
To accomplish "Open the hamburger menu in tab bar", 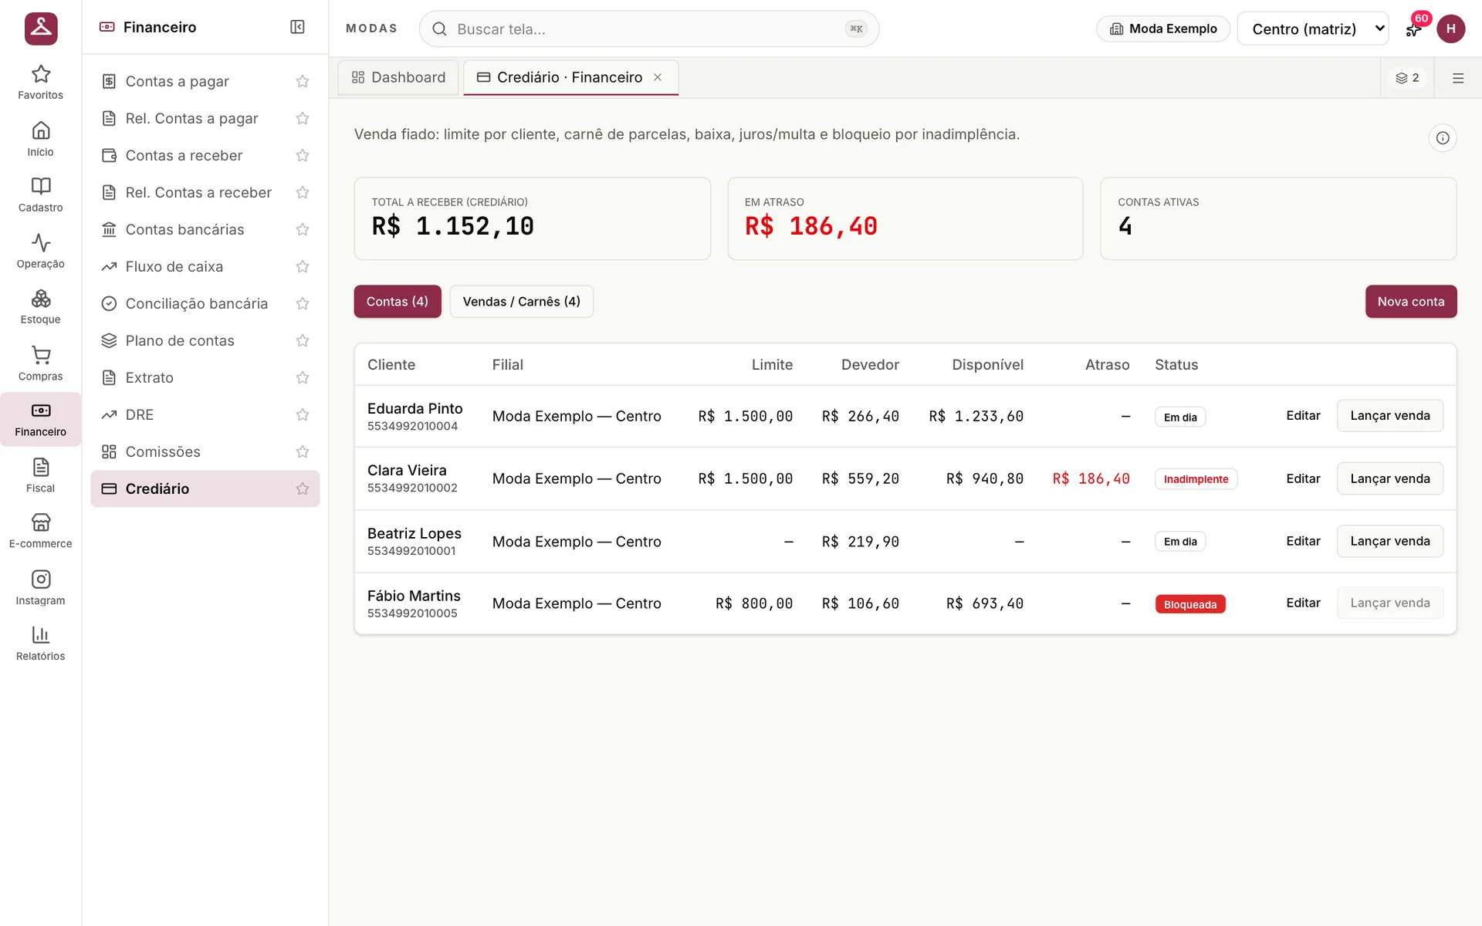I will 1458,78.
